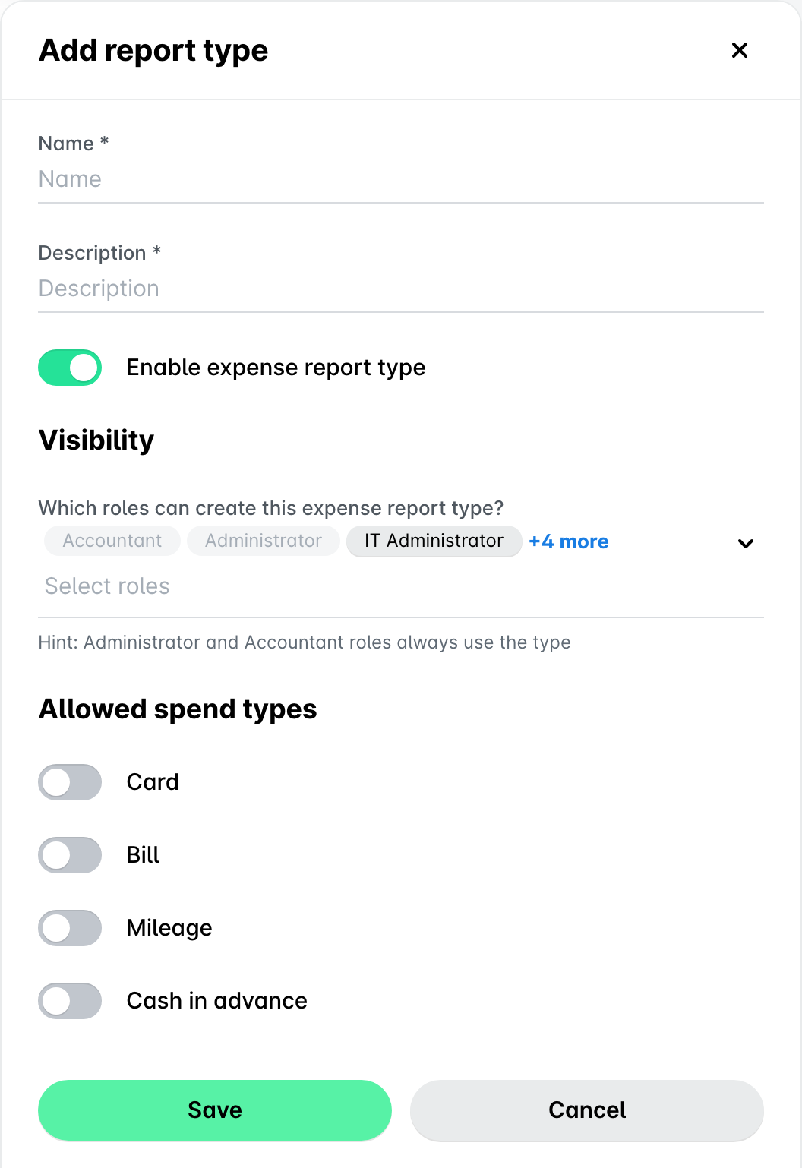Viewport: 802px width, 1168px height.
Task: Turn on Cash in advance toggle
Action: [x=70, y=1001]
